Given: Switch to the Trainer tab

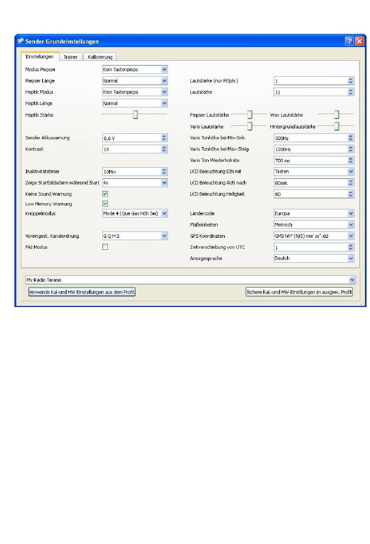Looking at the screenshot, I should click(70, 57).
